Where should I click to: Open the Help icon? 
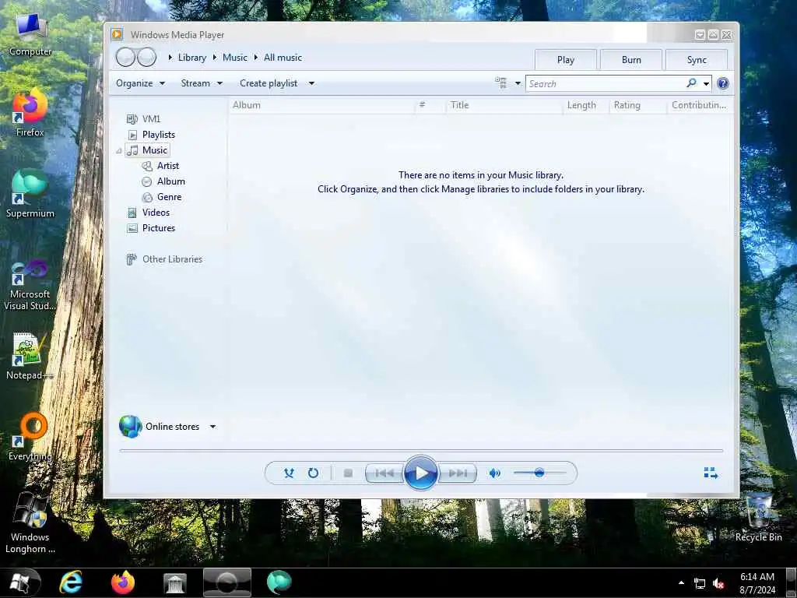coord(723,83)
